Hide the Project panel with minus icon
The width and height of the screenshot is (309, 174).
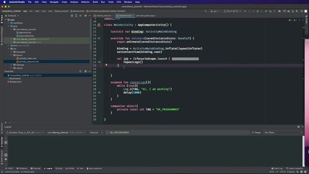[x=90, y=15]
